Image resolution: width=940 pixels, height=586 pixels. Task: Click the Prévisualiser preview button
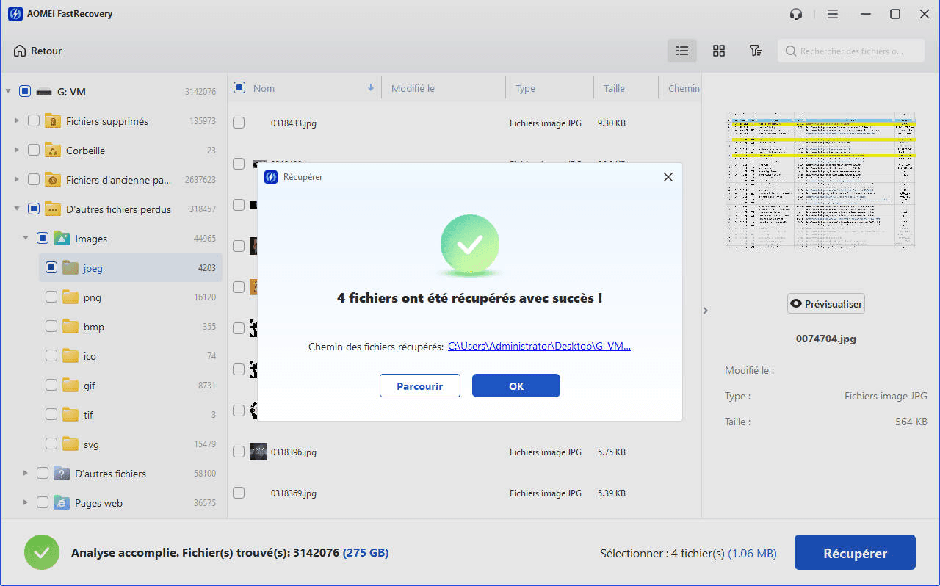click(x=826, y=304)
